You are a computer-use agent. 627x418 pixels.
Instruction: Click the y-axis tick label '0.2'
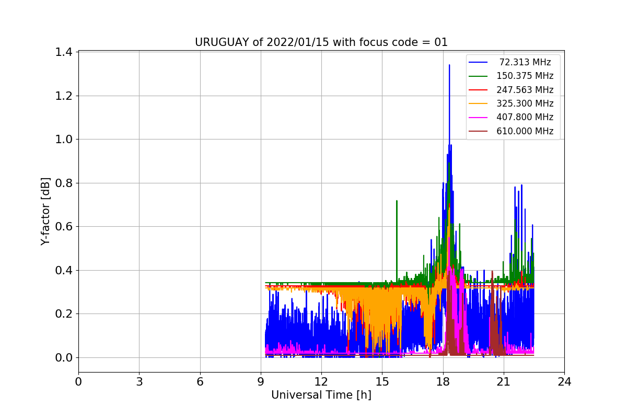point(64,314)
